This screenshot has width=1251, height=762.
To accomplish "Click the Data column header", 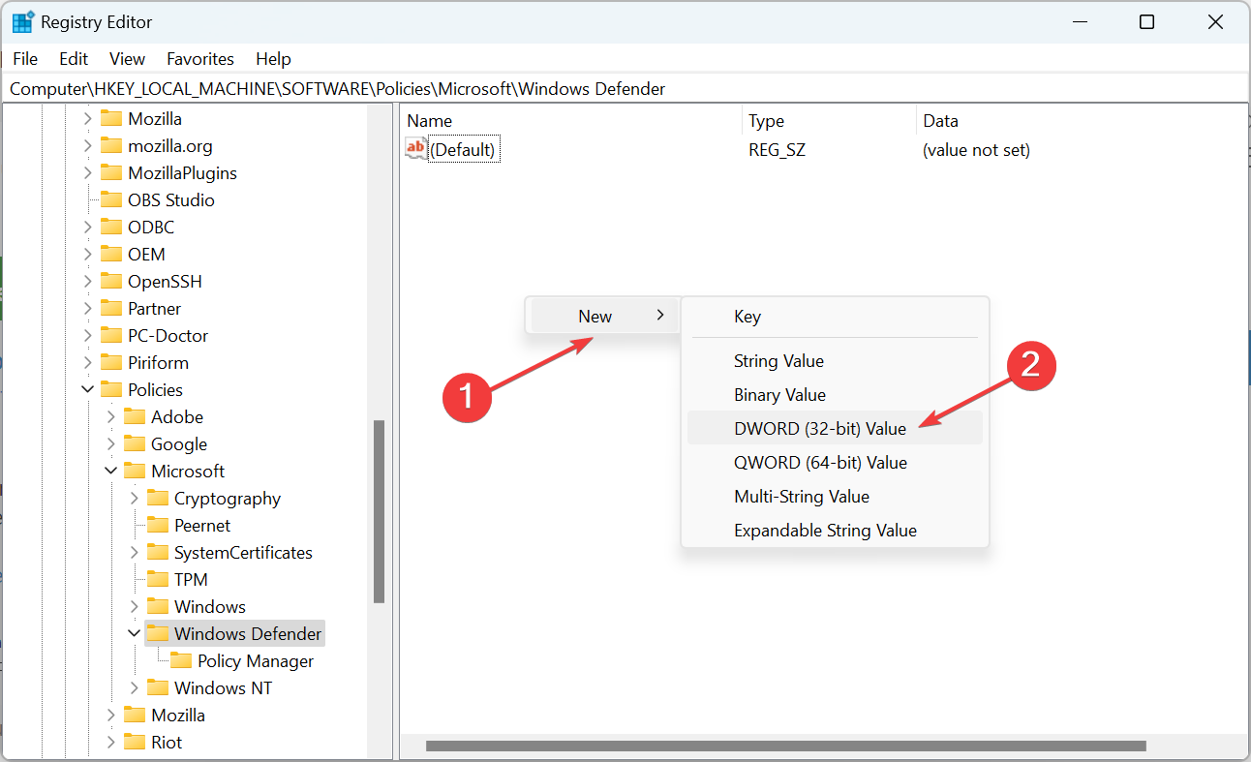I will pyautogui.click(x=1080, y=121).
